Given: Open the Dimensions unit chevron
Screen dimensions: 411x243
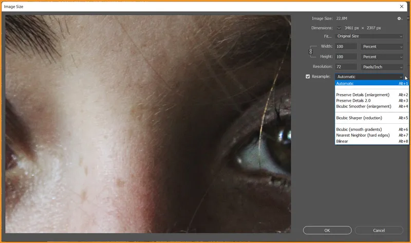Looking at the screenshot, I should (x=339, y=28).
